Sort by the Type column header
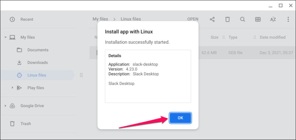The image size is (296, 140). click(233, 37)
